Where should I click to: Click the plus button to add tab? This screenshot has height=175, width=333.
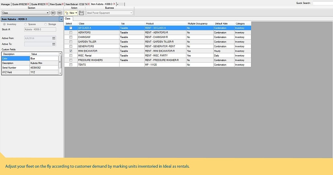click(117, 4)
